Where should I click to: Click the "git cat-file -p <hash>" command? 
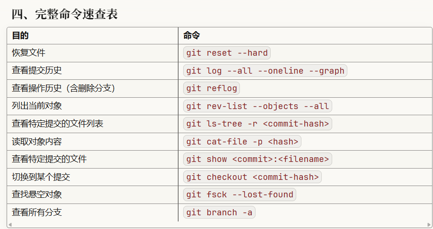[x=242, y=142]
